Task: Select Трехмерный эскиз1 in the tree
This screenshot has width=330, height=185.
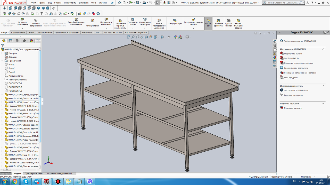Action: pos(18,80)
